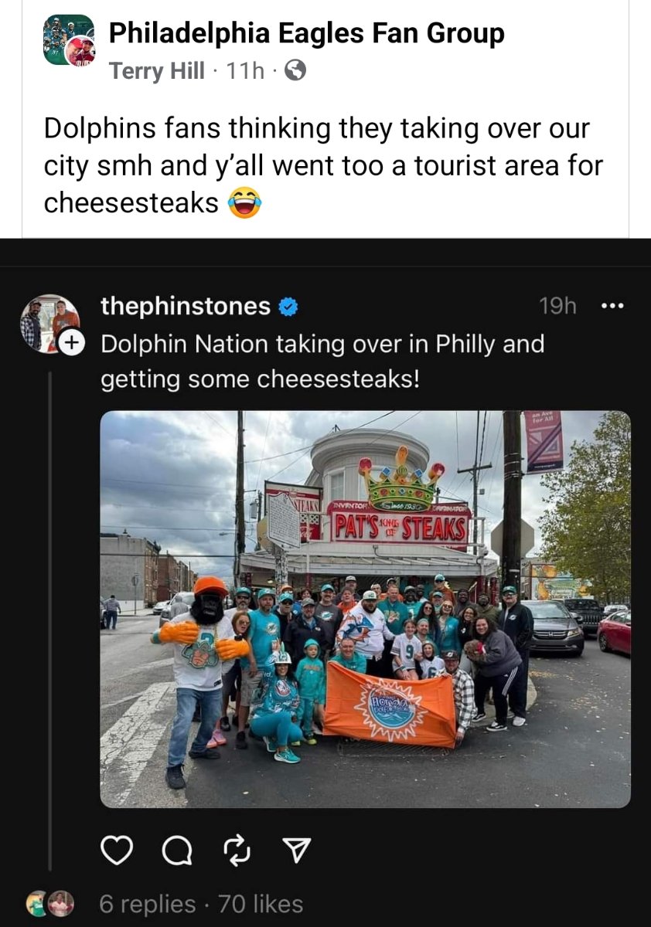Like the thephinstones post with heart icon
This screenshot has width=651, height=927.
tap(116, 851)
